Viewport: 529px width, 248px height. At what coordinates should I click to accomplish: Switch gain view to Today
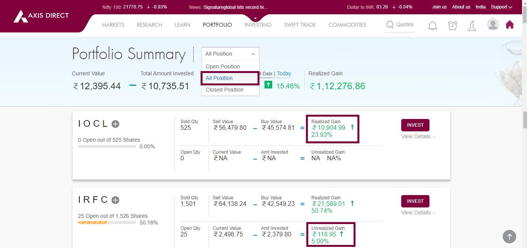pos(284,74)
